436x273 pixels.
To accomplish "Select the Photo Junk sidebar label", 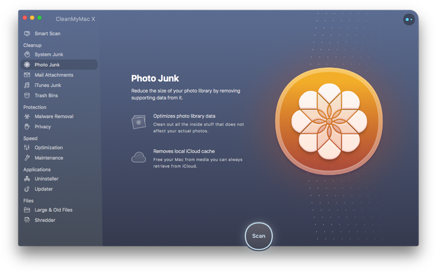I will [47, 64].
